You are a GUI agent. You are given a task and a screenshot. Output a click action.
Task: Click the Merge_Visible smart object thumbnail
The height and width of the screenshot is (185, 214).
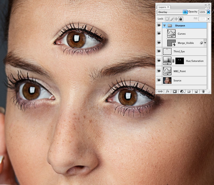[171, 43]
